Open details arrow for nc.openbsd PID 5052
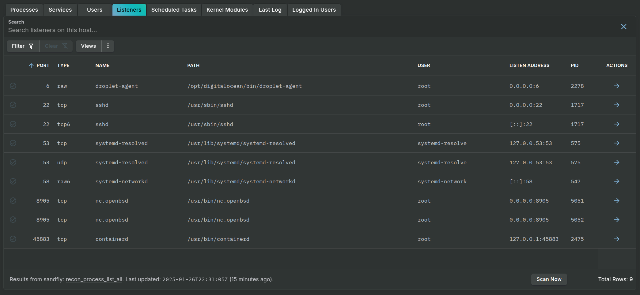The width and height of the screenshot is (640, 295). pyautogui.click(x=617, y=220)
